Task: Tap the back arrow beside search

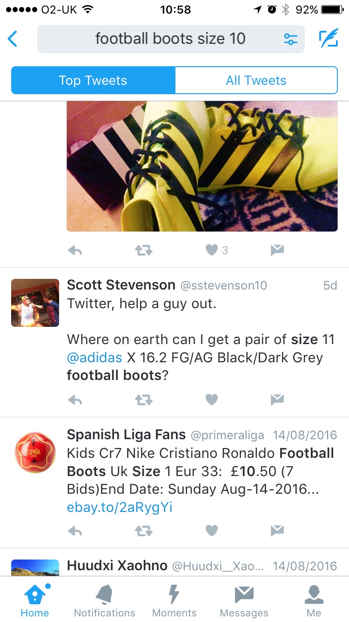Action: coord(13,39)
